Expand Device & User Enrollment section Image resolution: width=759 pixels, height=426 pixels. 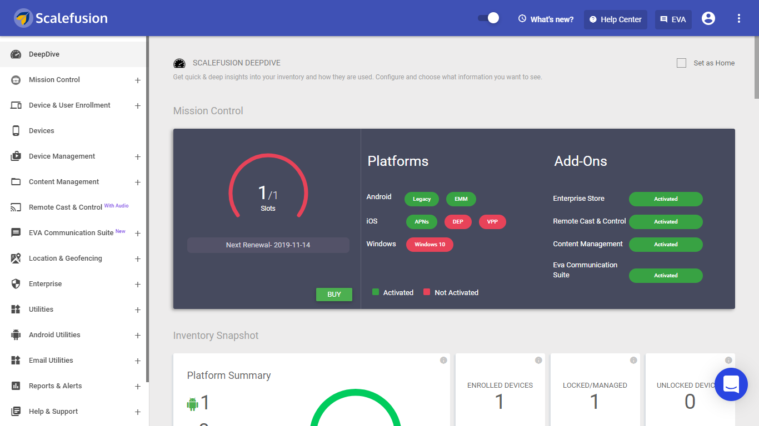click(x=137, y=106)
